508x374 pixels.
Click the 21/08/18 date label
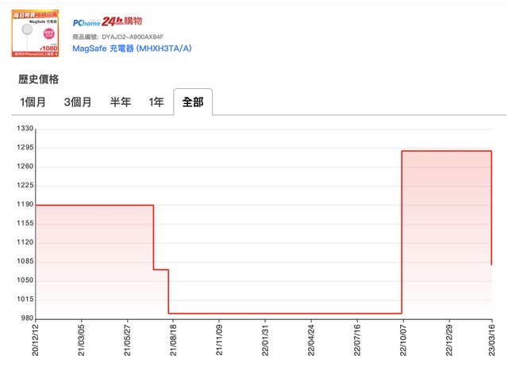pos(173,340)
